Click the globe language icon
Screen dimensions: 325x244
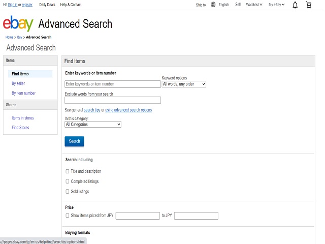pos(213,5)
